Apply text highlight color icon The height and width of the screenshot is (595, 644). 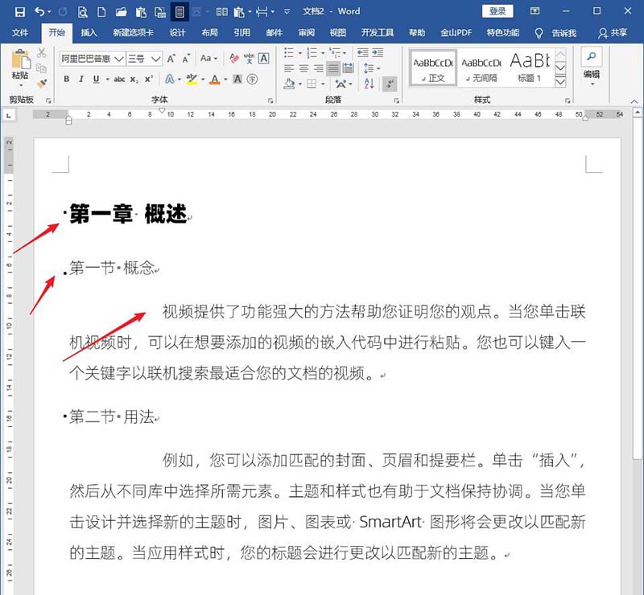193,79
